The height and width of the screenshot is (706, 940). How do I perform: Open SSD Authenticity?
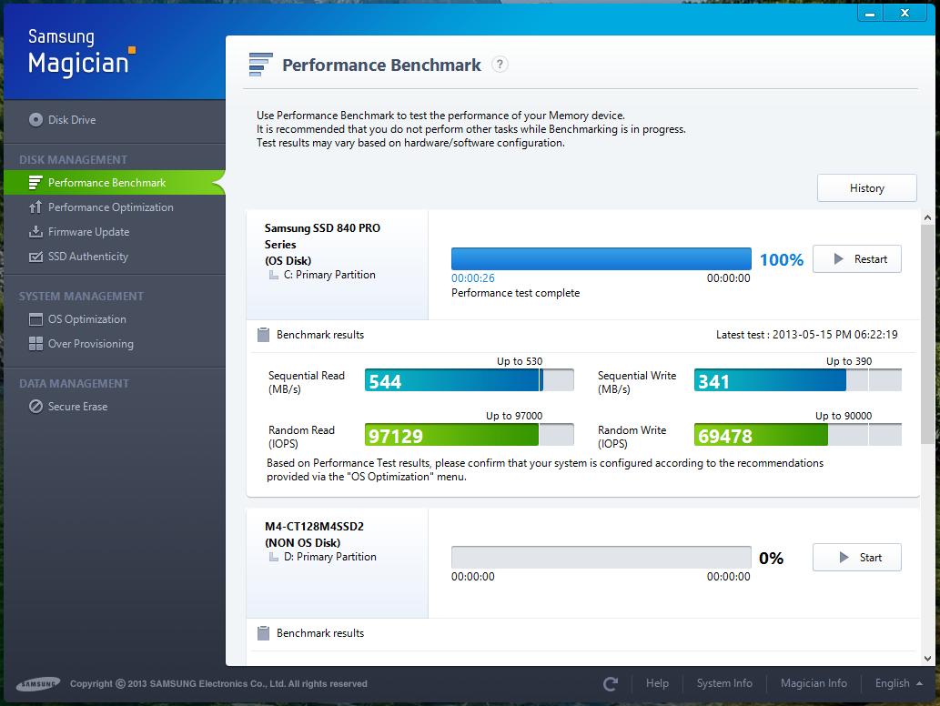point(88,257)
